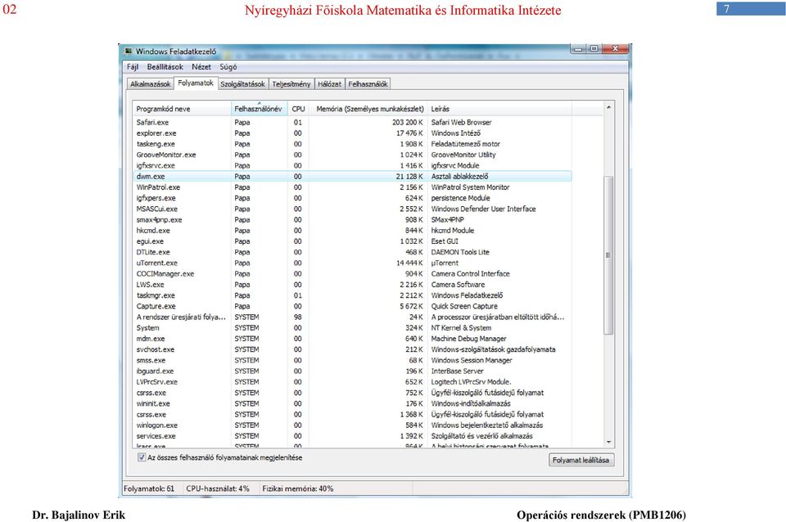Click the Fizikai memória: 40% status entry
Screen dimensions: 786x522
pos(298,488)
